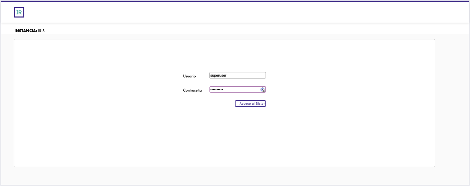
Task: Click the IR logo in the header
Action: tap(19, 12)
